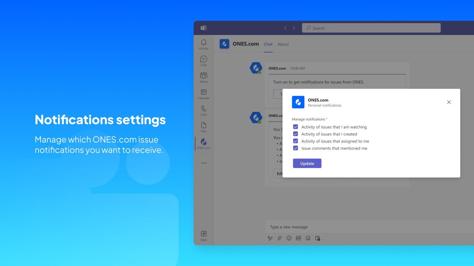Open the sticker picker
This screenshot has height=266, width=474.
(308, 238)
